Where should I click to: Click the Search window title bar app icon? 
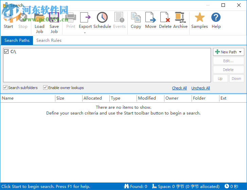[6, 5]
